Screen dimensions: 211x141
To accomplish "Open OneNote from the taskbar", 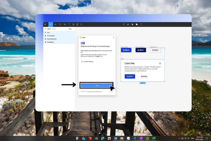I will [141, 138].
